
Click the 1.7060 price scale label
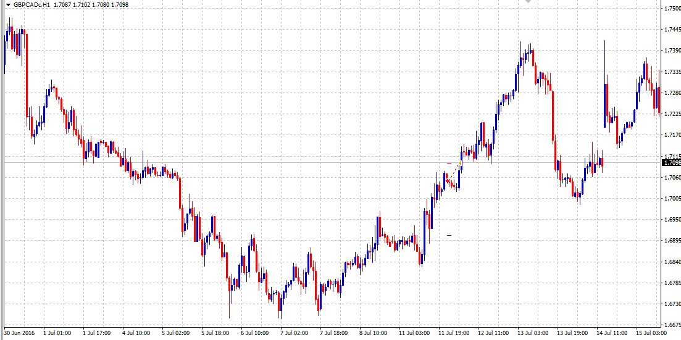(672, 178)
